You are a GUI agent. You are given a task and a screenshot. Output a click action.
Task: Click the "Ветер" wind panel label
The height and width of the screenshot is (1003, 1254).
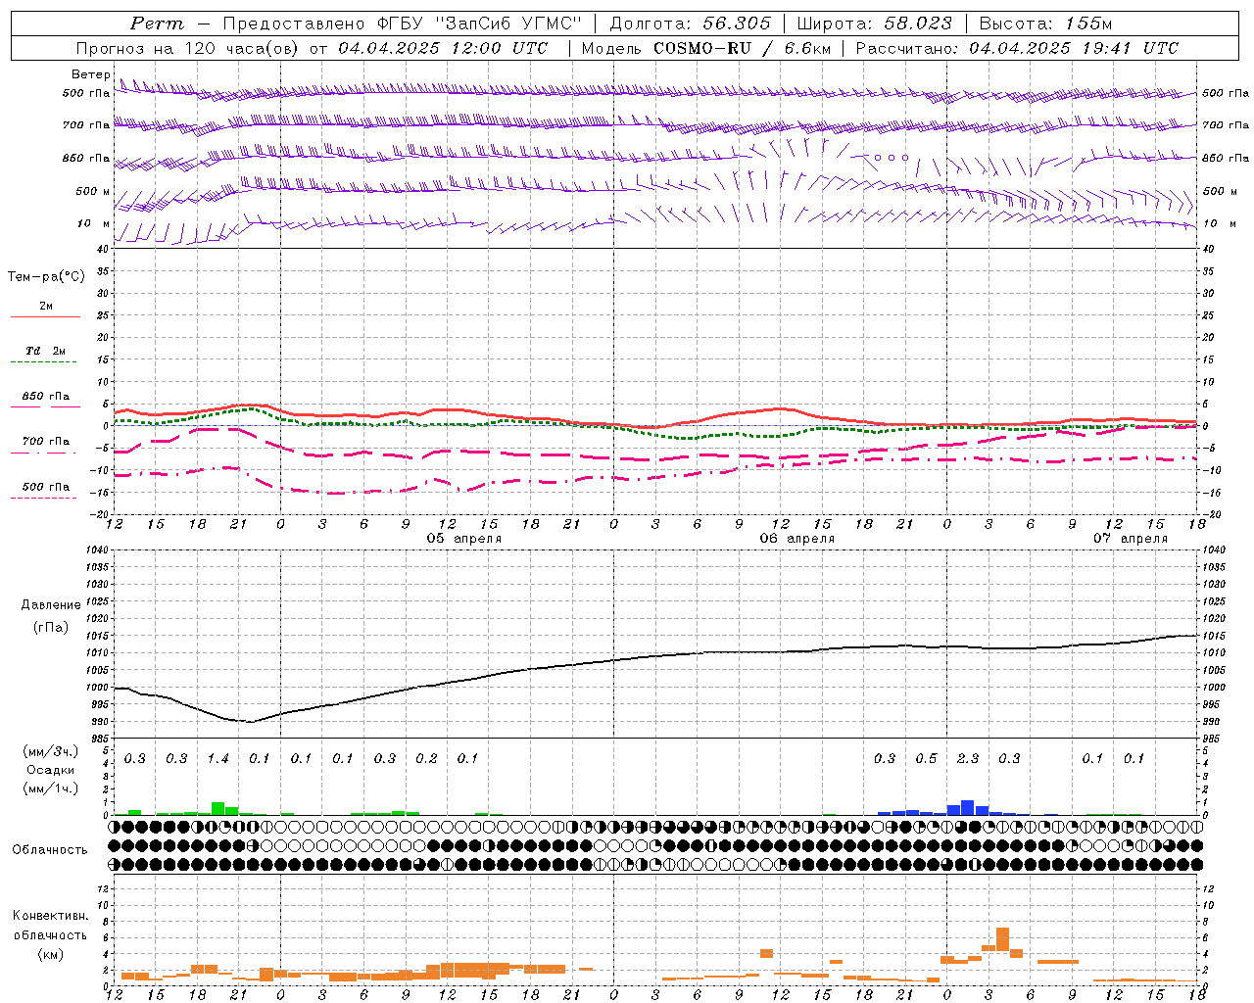91,74
